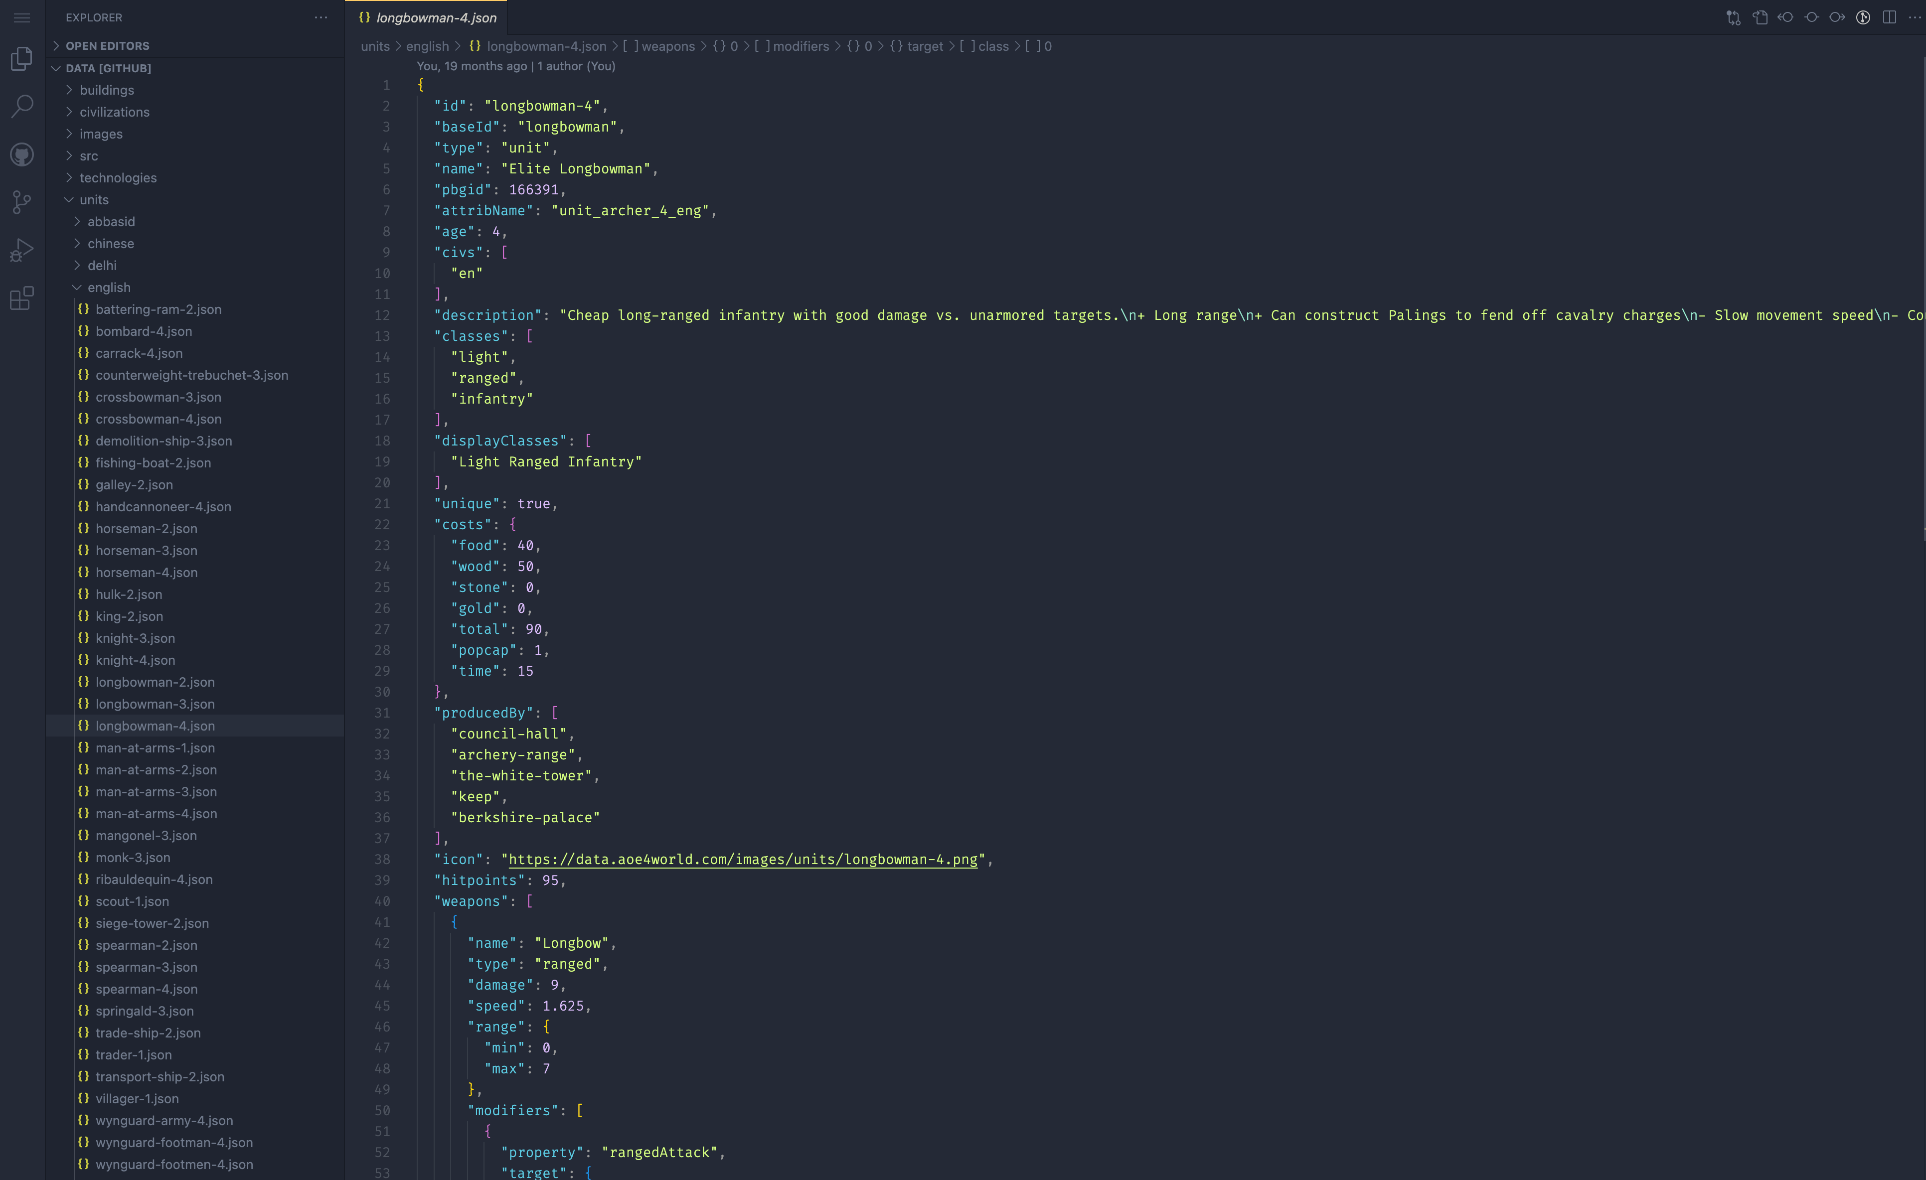Screen dimensions: 1926x1180
Task: Go to the previous change arrow-circle icon
Action: tap(1785, 17)
